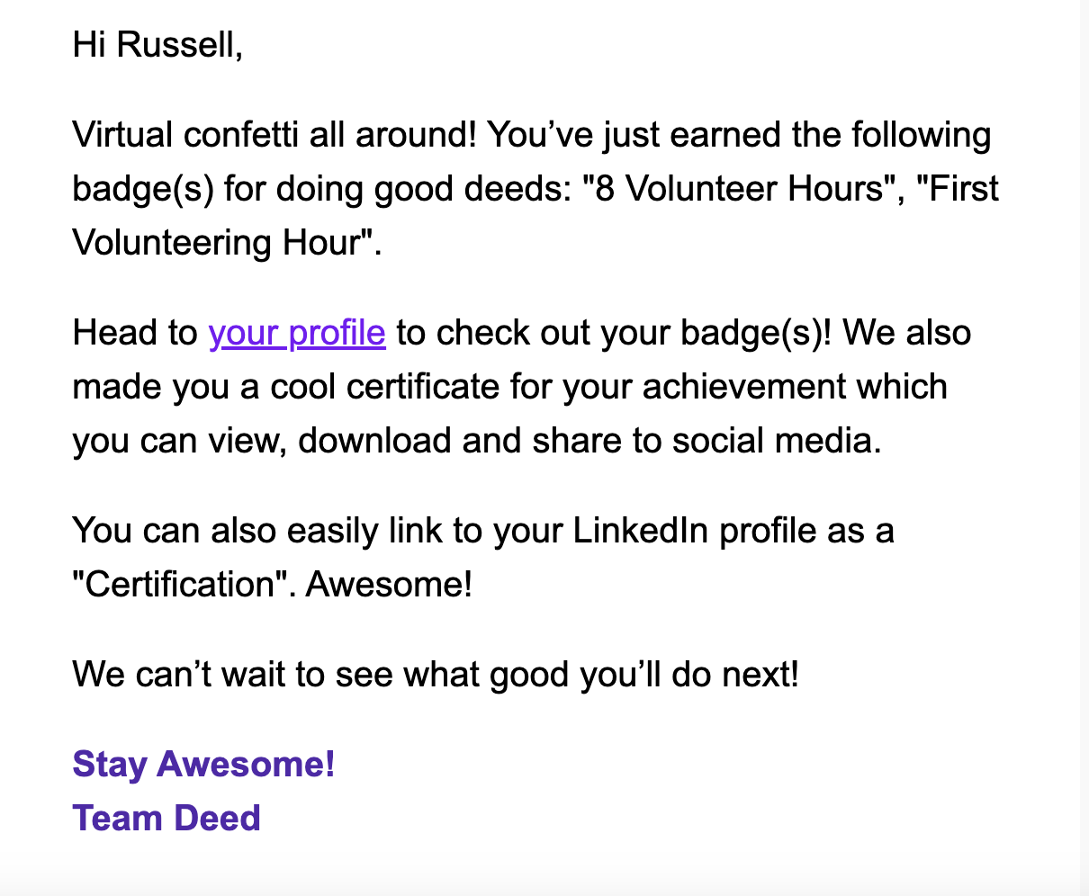Click the quoted word "Certification"
Viewport: 1089px width, 896px height.
pyautogui.click(x=184, y=585)
